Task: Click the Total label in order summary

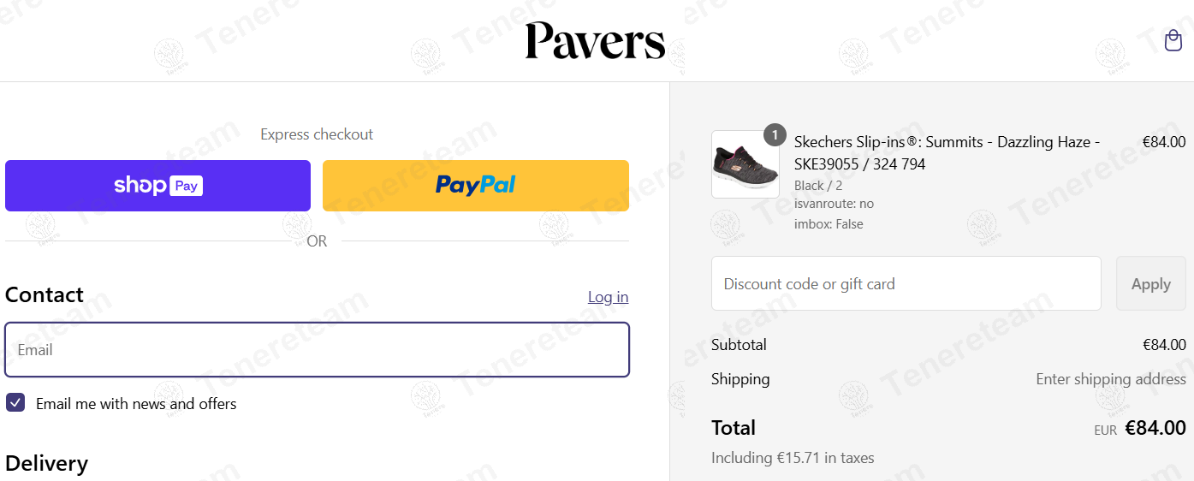Action: click(734, 428)
